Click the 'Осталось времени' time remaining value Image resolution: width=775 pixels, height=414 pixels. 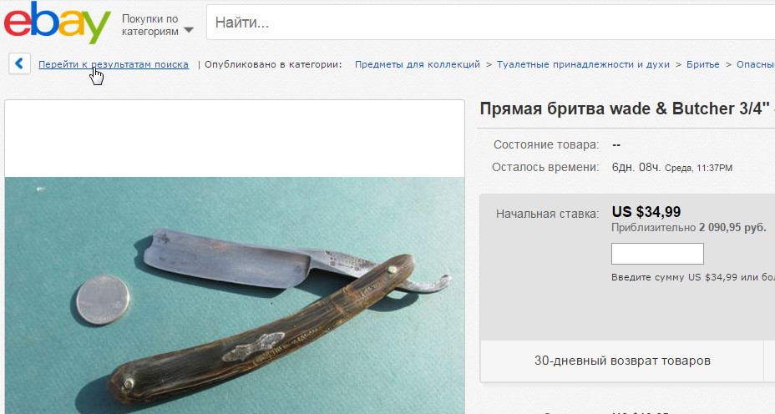click(x=671, y=168)
